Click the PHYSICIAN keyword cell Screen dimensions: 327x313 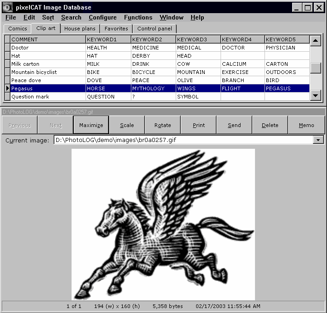[x=287, y=48]
